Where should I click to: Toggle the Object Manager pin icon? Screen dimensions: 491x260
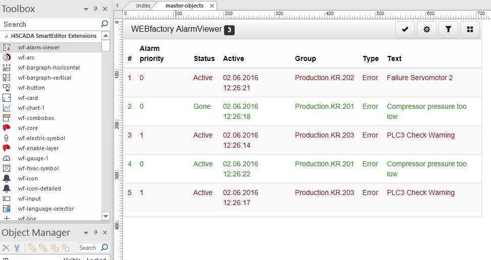[95, 233]
